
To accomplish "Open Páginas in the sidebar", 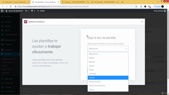I will click(7, 30).
